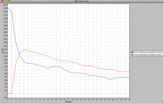Click the yellow minimize window button

click(6, 1)
